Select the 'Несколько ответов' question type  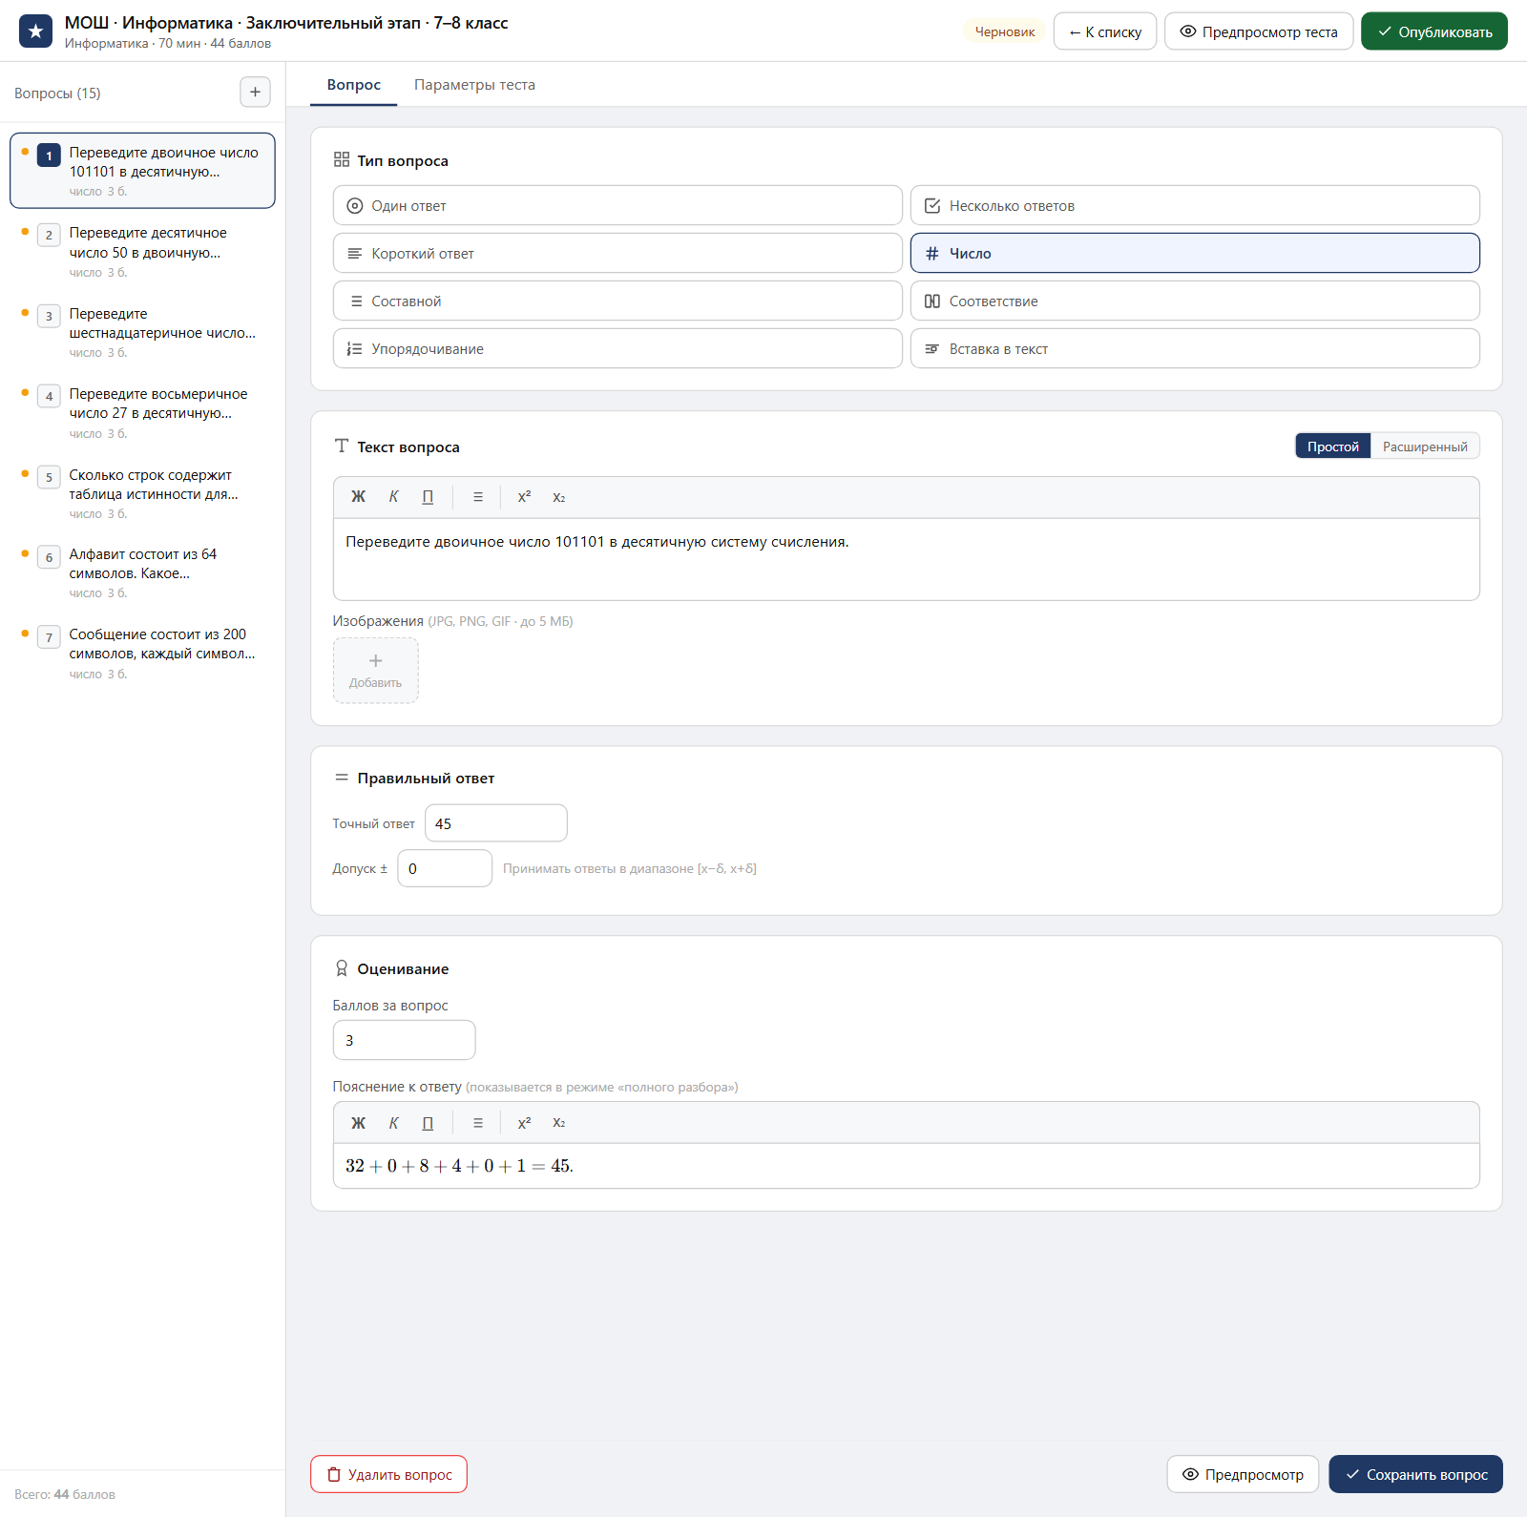click(1195, 205)
